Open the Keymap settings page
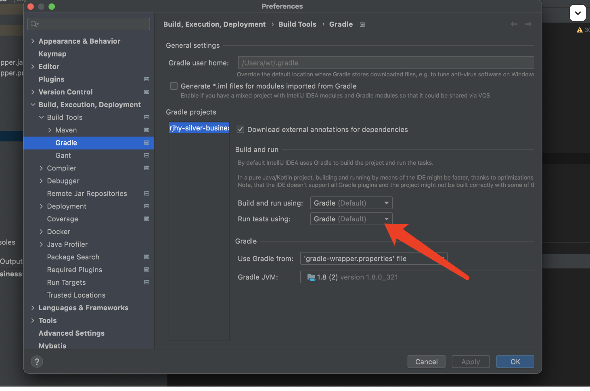Viewport: 590px width, 391px height. coord(52,54)
